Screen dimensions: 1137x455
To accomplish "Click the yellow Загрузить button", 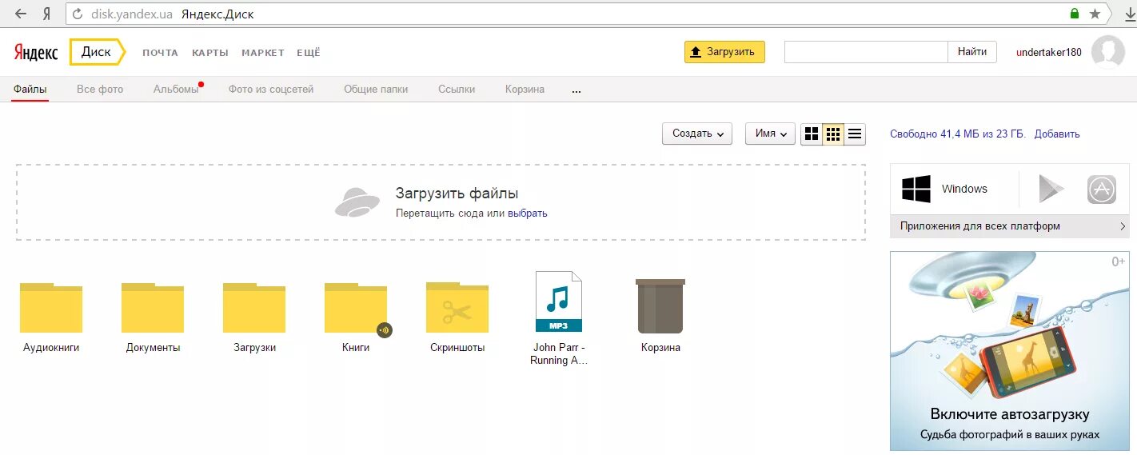I will click(x=724, y=52).
